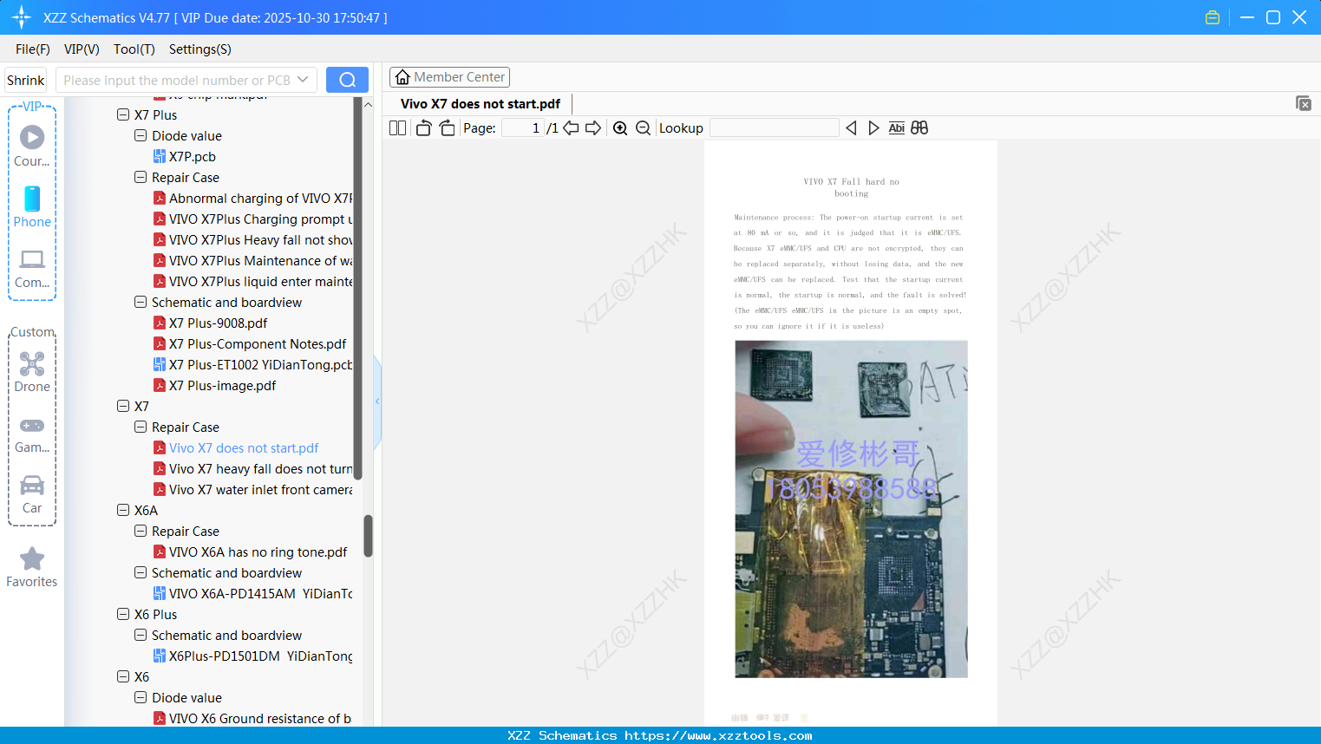Zoom in on the PDF

620,128
